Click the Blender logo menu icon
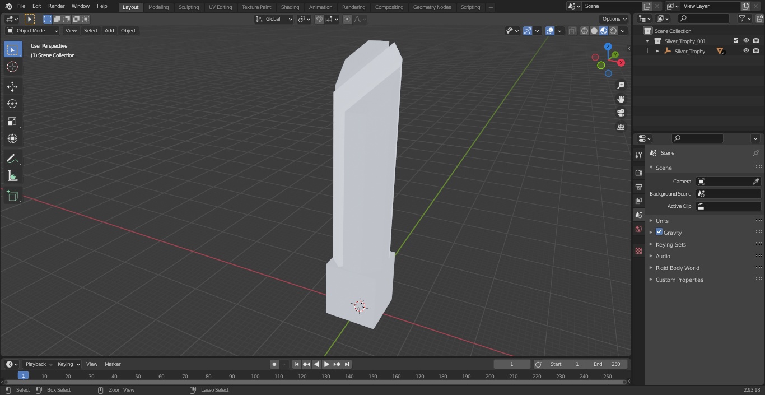The height and width of the screenshot is (395, 765). click(x=8, y=6)
